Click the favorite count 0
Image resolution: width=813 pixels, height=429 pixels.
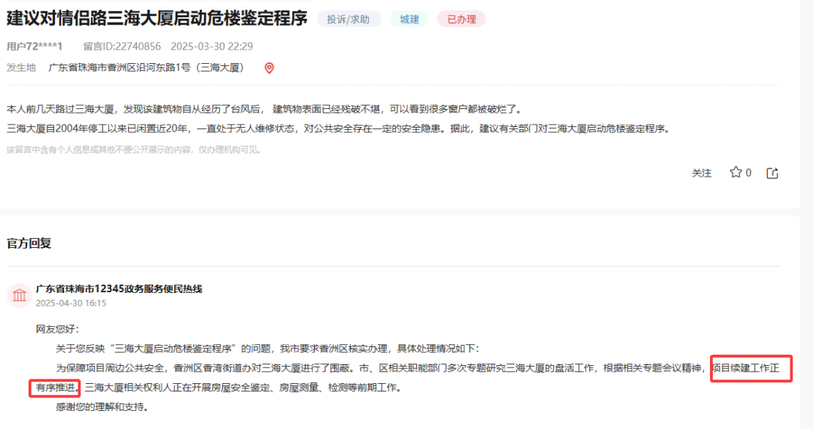(748, 173)
